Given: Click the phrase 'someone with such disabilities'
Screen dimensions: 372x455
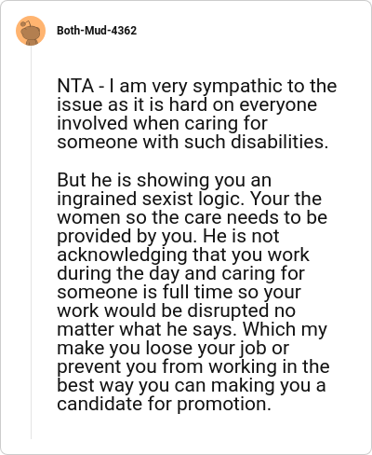Looking at the screenshot, I should click(x=193, y=142).
